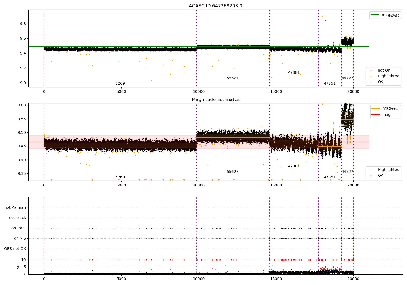Click OBSID label 44727 in Magnitude Estimates plot
Screen dimensions: 407x285
(347, 172)
